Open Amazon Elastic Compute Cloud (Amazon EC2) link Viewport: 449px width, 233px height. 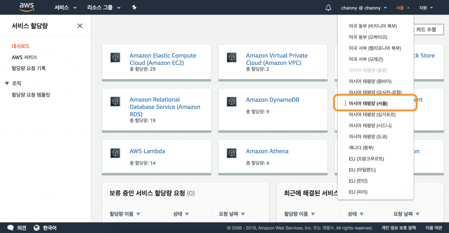click(163, 59)
